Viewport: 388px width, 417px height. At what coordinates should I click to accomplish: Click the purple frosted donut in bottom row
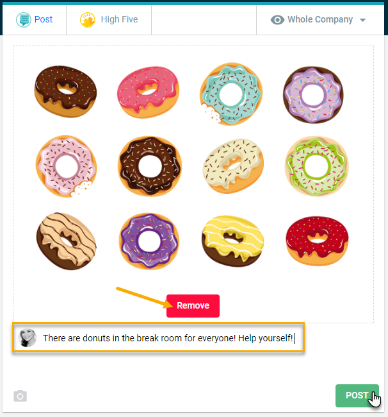pyautogui.click(x=149, y=241)
